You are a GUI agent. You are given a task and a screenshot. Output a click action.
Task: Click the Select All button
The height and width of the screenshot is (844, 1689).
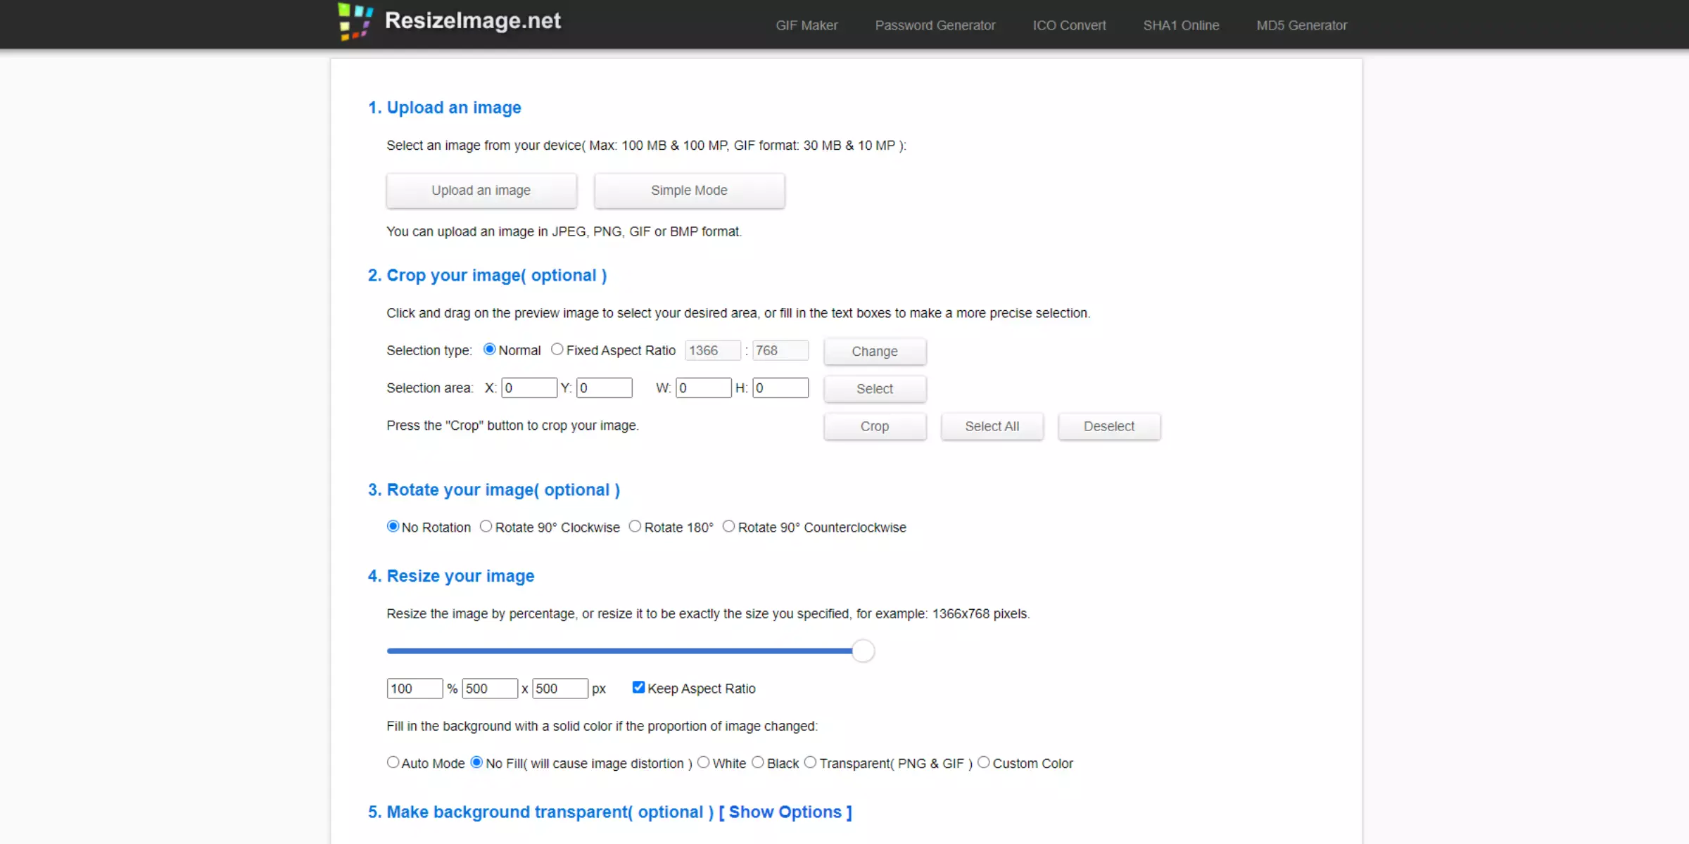[992, 426]
